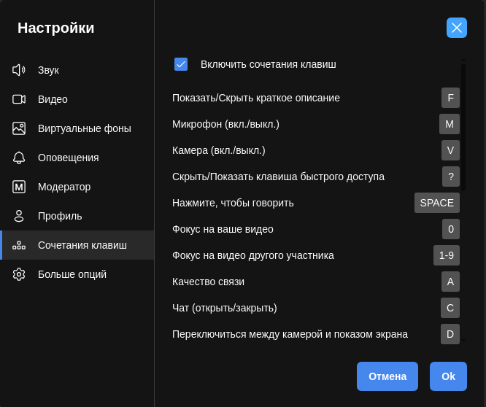Click the F key shortcut badge
This screenshot has width=486, height=407.
click(450, 98)
